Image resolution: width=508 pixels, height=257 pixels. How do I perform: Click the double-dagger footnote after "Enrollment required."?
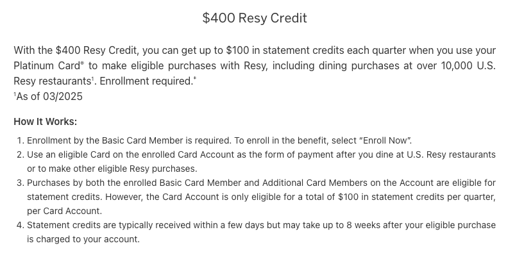pos(195,78)
